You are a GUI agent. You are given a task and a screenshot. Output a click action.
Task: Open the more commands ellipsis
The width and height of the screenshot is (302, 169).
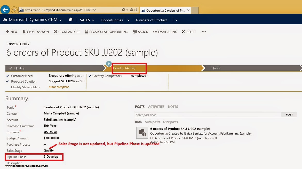click(204, 32)
